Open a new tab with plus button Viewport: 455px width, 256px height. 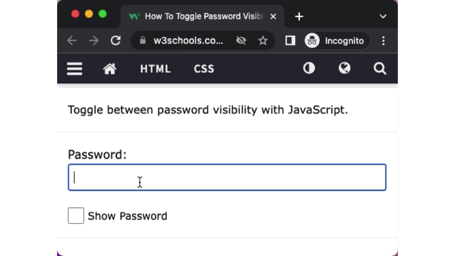[299, 17]
